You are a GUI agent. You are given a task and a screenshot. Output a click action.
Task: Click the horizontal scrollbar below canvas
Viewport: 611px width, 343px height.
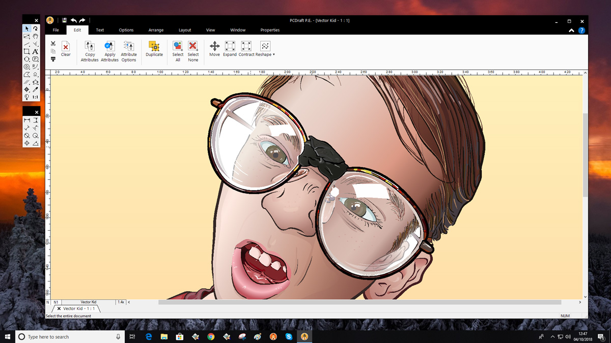[x=356, y=302]
